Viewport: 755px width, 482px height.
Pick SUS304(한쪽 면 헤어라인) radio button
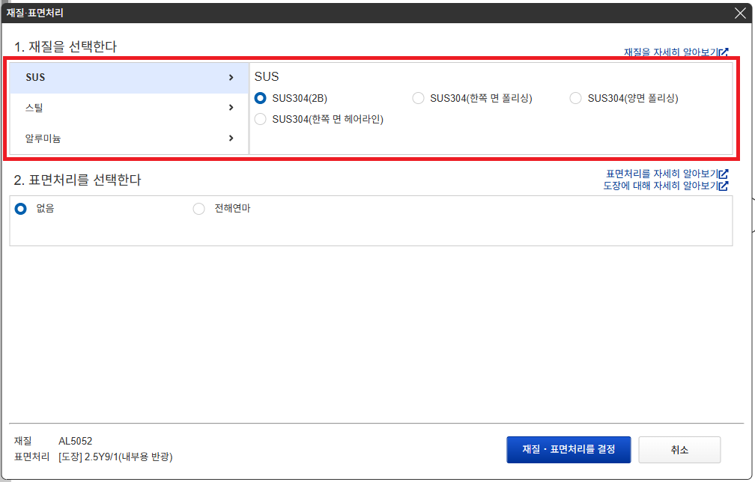[261, 119]
